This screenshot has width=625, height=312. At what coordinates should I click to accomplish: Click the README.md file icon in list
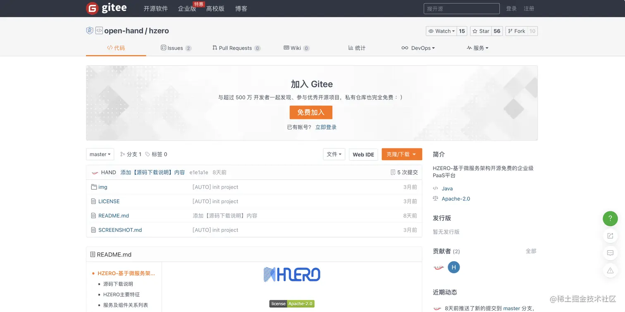[x=93, y=216]
